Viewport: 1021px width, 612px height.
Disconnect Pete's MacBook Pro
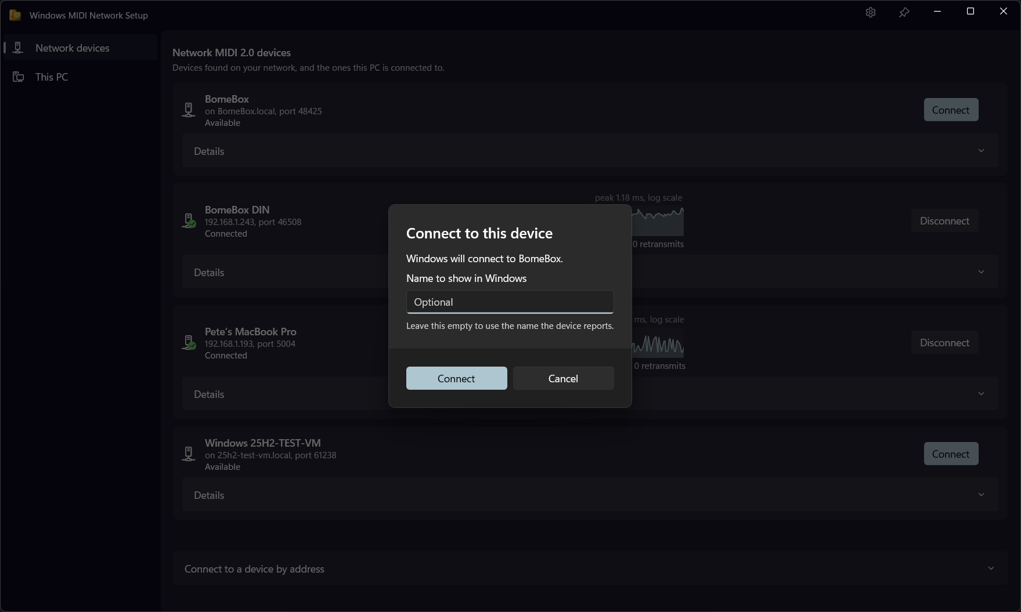[944, 342]
